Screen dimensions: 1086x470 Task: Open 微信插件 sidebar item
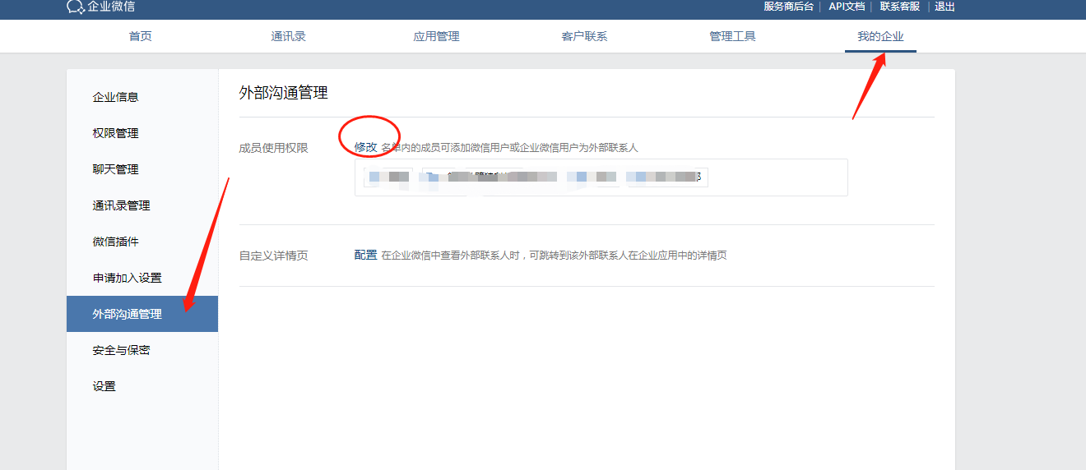pyautogui.click(x=142, y=242)
